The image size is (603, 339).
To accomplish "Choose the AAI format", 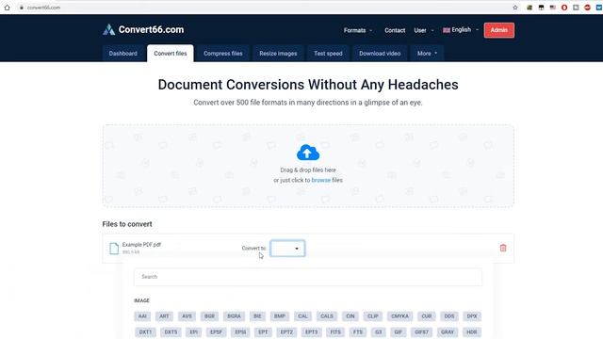I will pyautogui.click(x=142, y=316).
